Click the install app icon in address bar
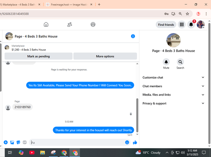 (x=173, y=14)
